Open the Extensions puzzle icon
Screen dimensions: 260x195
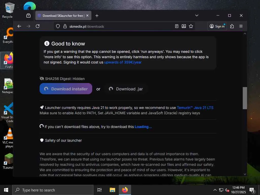click(232, 26)
